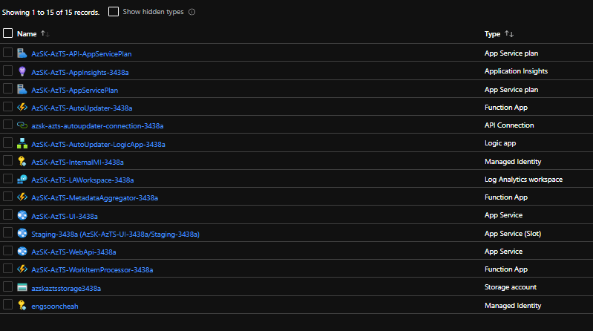Click the API Connection type cell

point(509,125)
